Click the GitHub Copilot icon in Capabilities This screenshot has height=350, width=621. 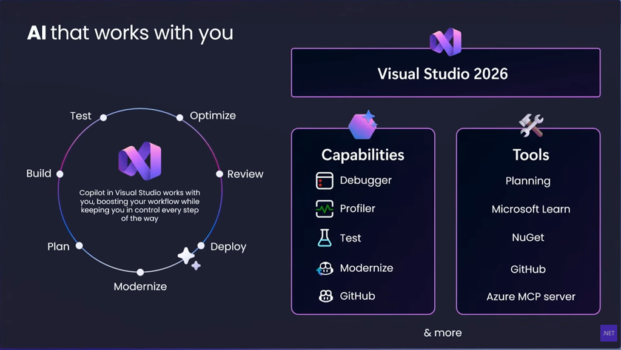pos(326,296)
